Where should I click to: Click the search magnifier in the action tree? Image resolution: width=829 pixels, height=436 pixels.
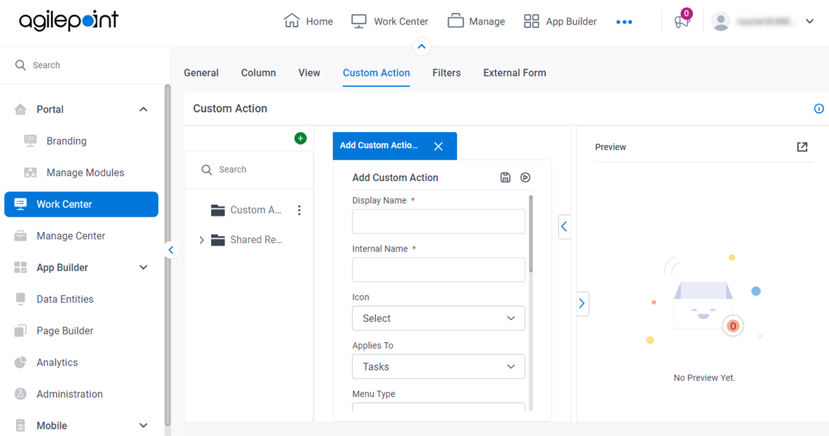pyautogui.click(x=207, y=169)
